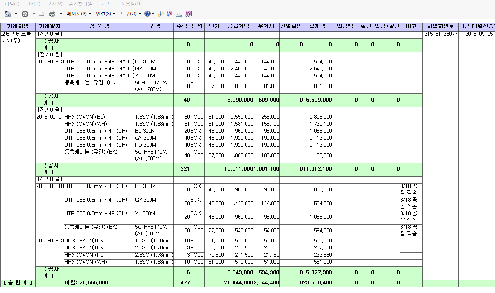
Task: Click total quantity 477
Action: 185,283
